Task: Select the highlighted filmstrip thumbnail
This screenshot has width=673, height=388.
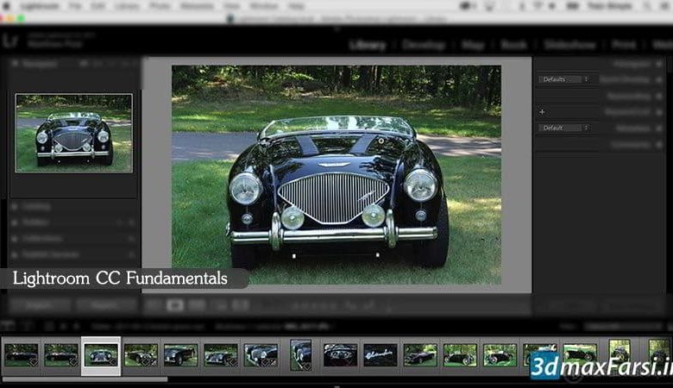Action: (x=101, y=355)
